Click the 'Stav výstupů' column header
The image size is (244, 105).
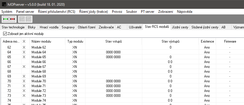tap(170, 41)
